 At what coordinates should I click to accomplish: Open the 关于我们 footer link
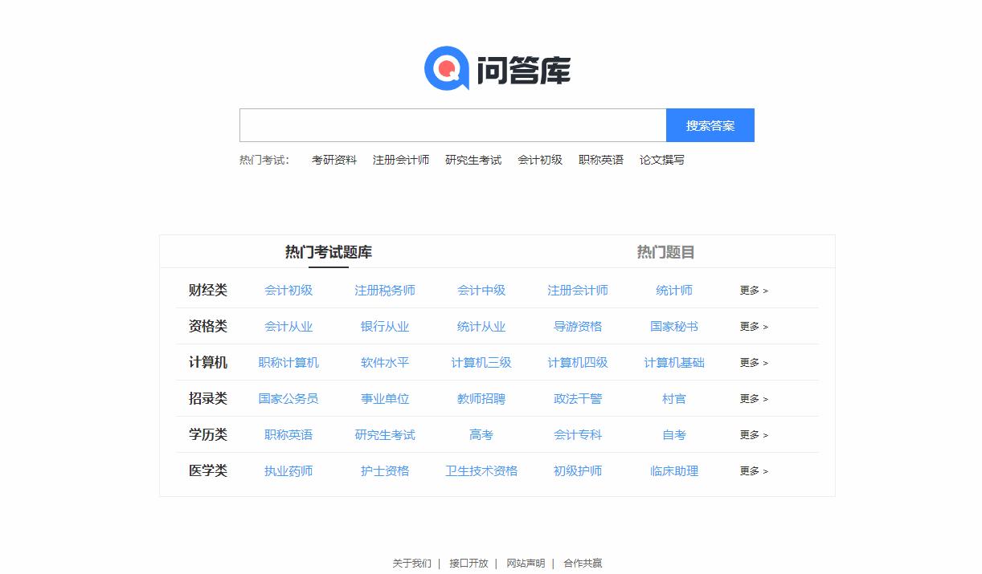tap(411, 564)
